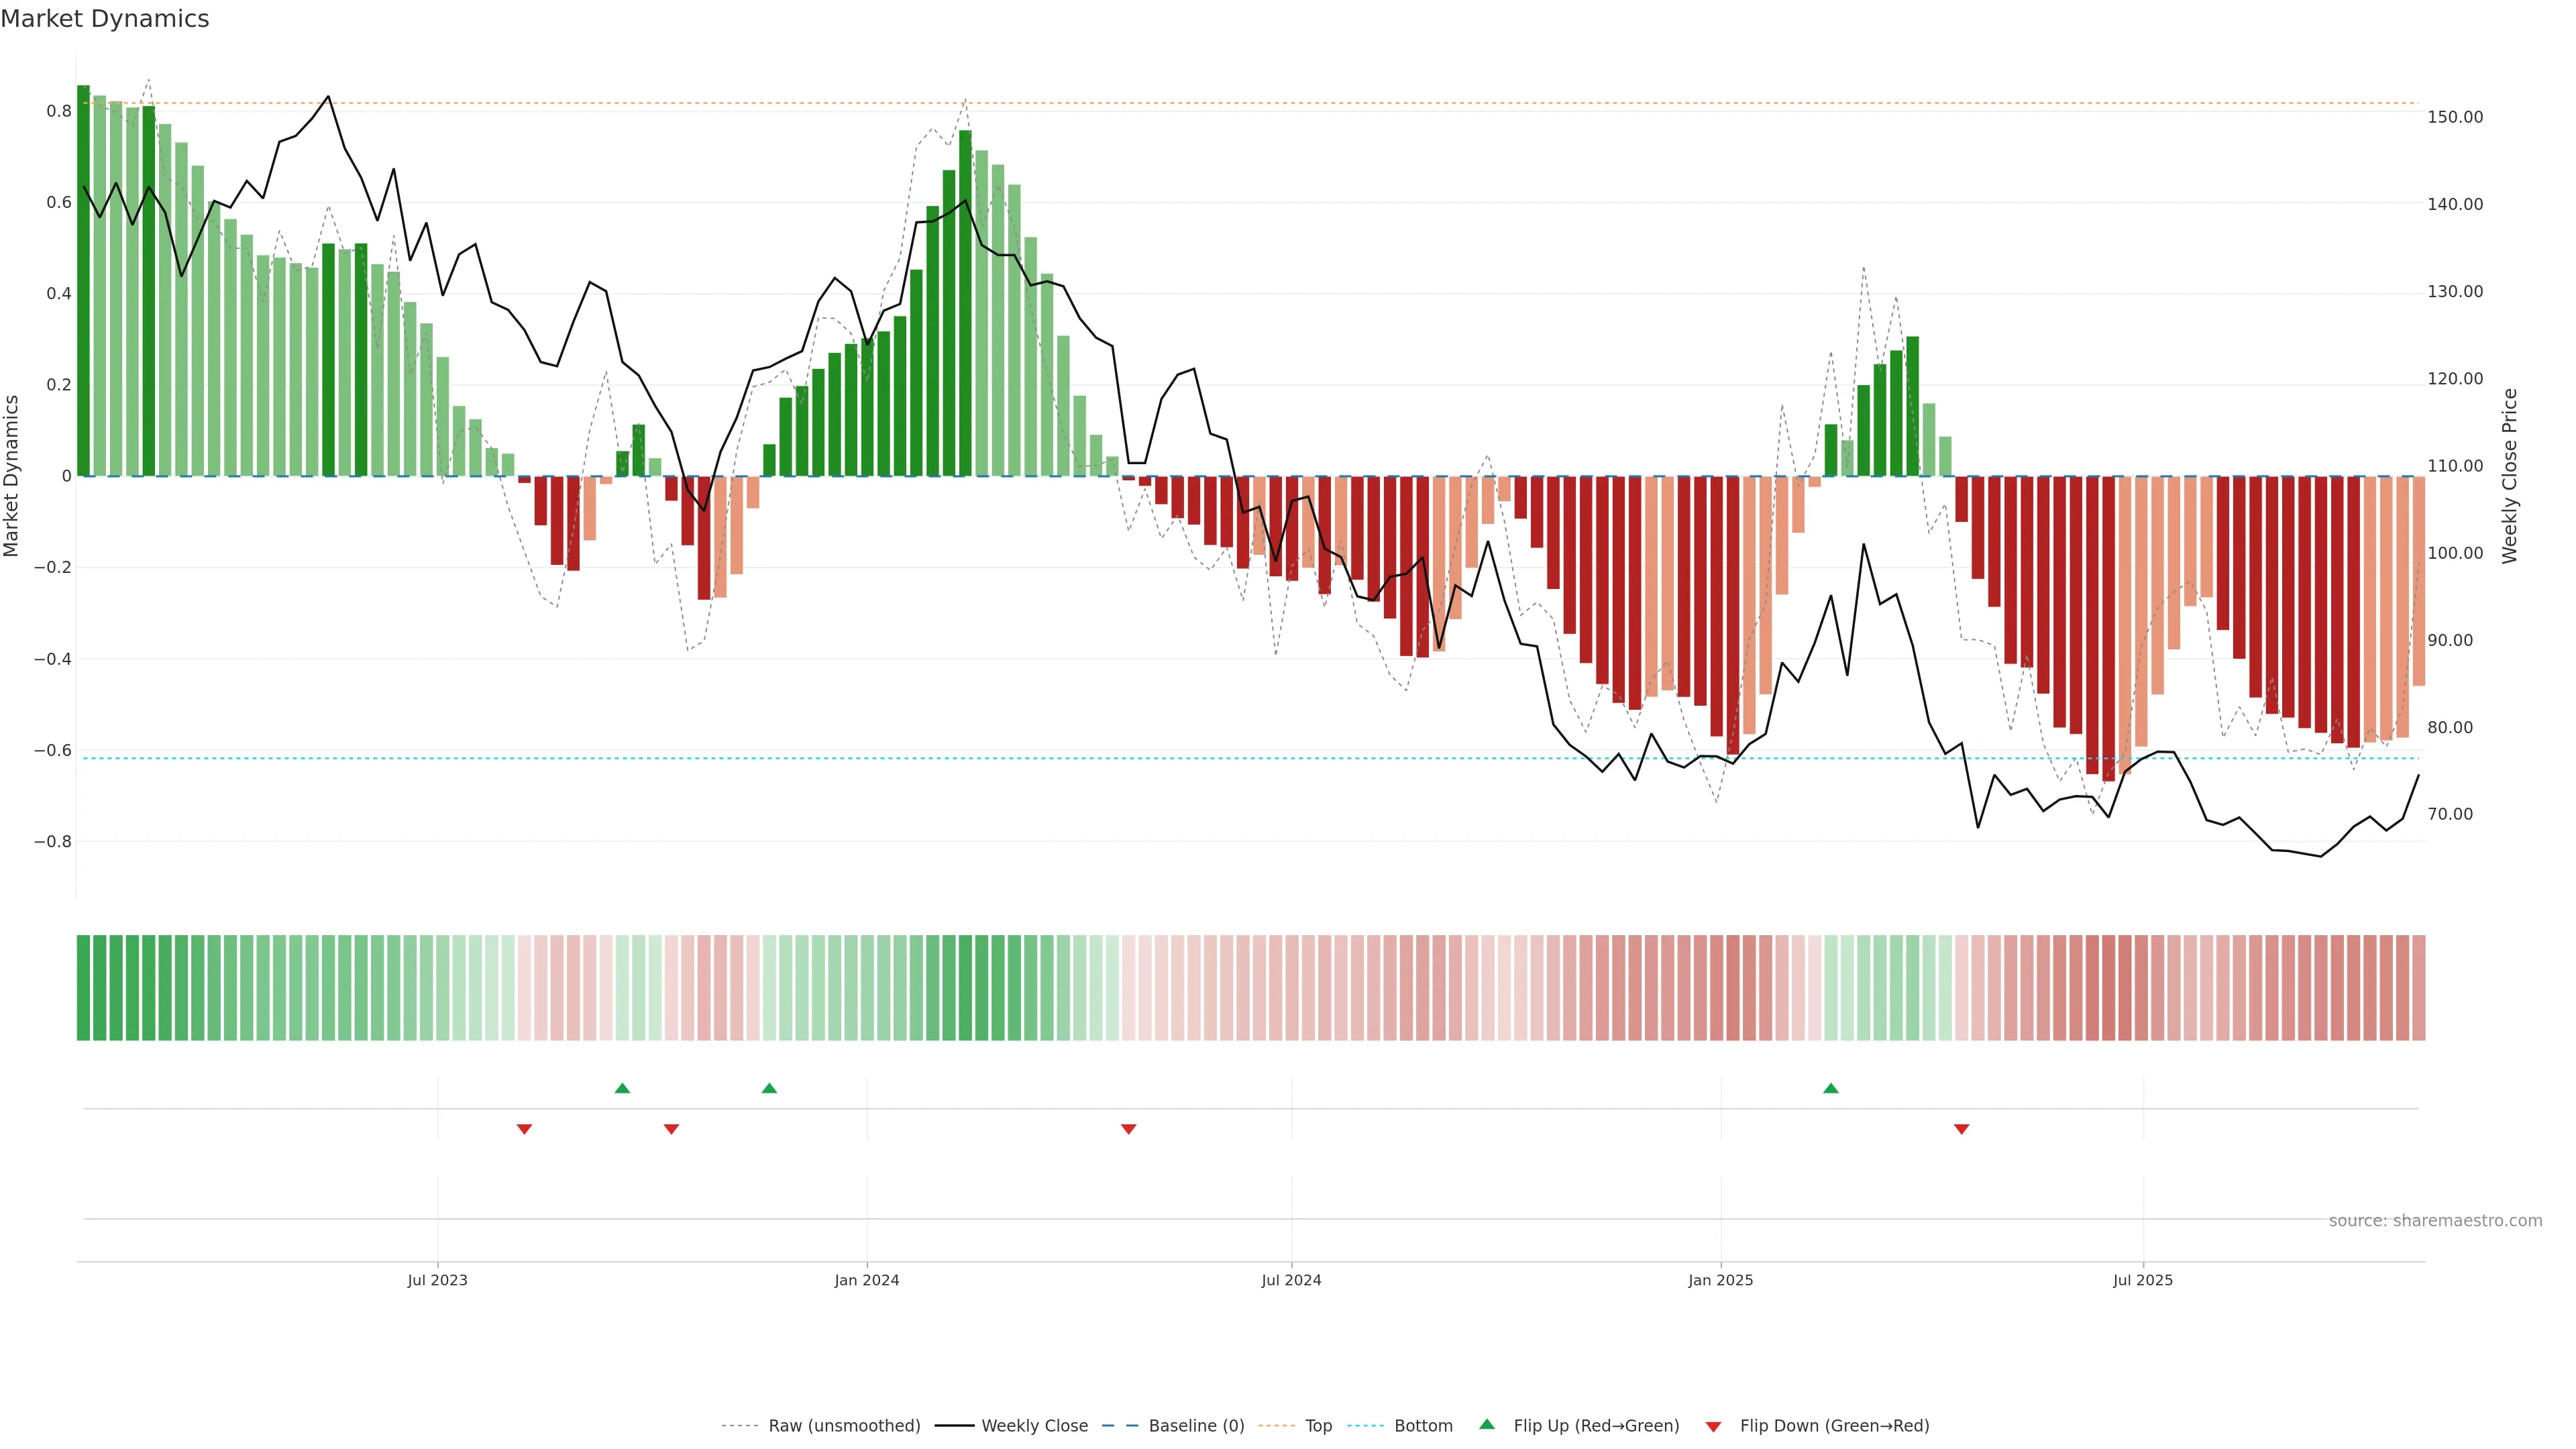Toggle the Top legend entry

pos(1318,1426)
